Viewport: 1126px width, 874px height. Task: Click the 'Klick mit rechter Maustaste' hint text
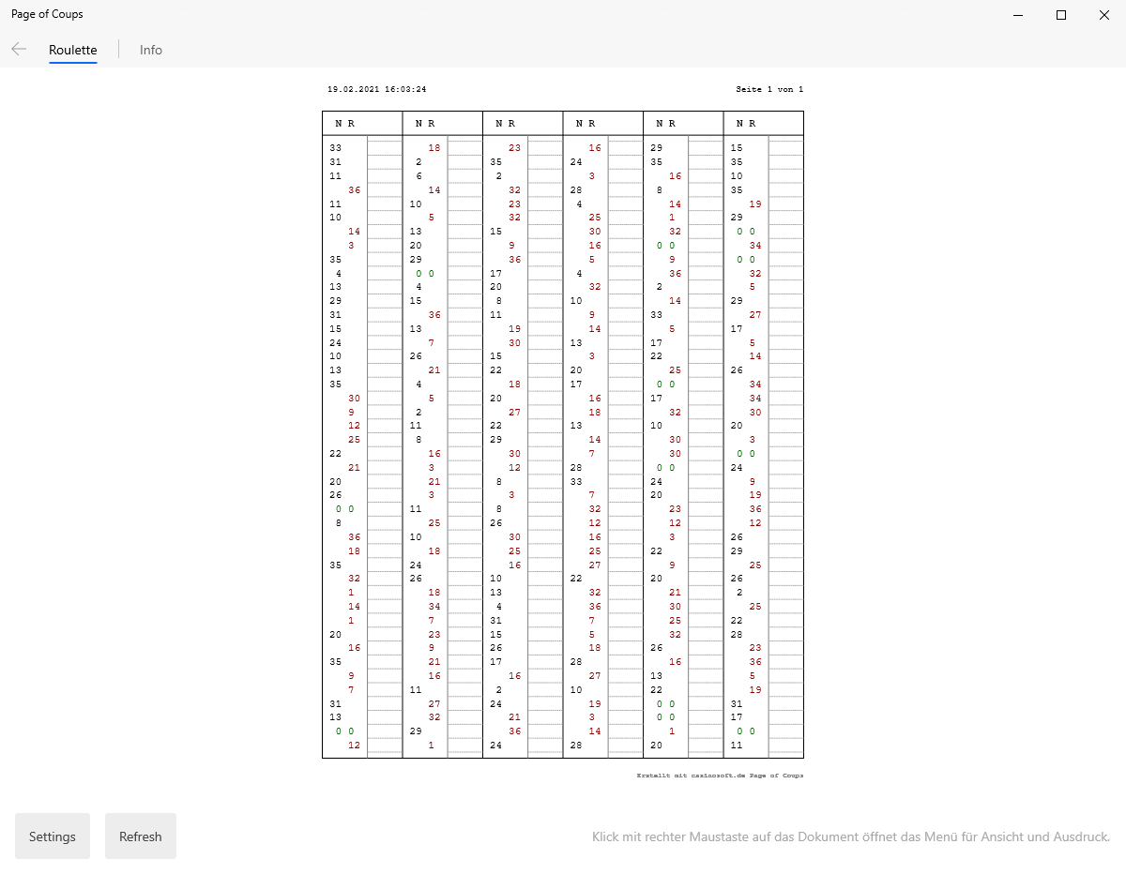(x=851, y=836)
